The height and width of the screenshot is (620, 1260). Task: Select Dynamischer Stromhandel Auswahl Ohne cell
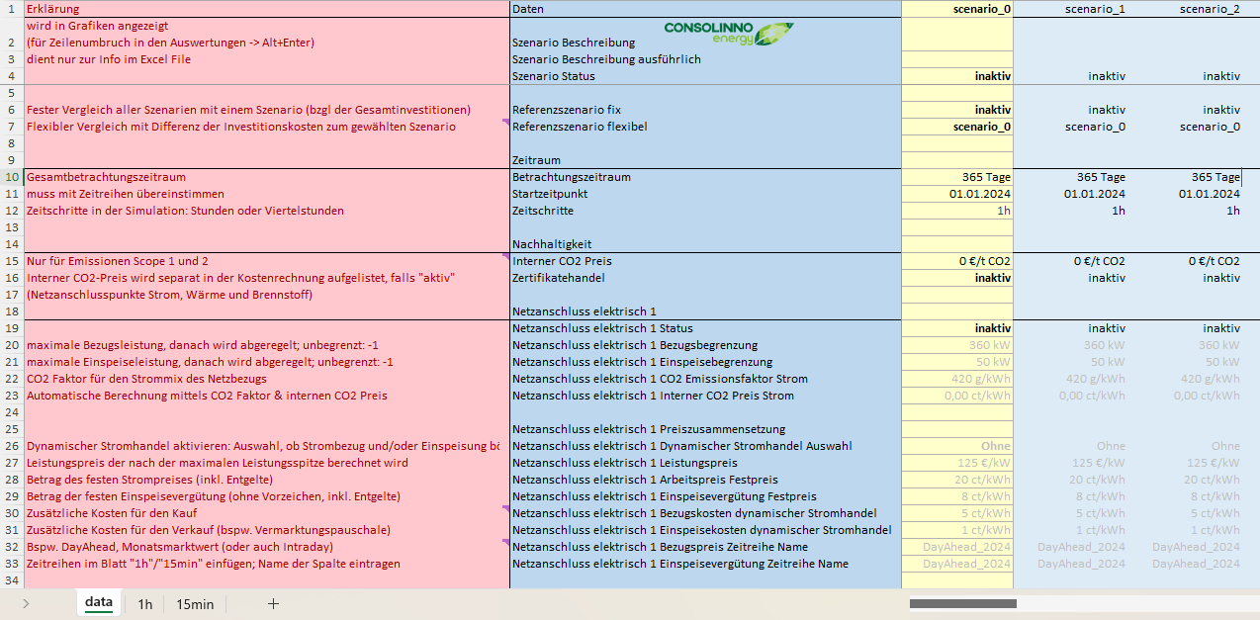[x=957, y=446]
